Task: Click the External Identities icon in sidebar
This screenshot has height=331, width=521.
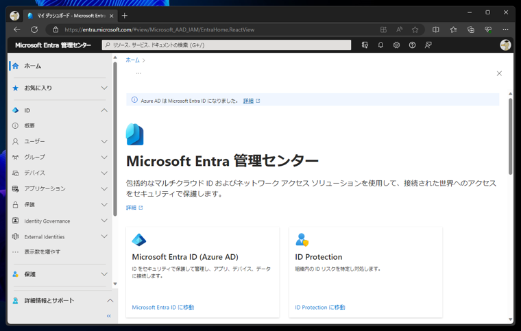Action: (15, 236)
